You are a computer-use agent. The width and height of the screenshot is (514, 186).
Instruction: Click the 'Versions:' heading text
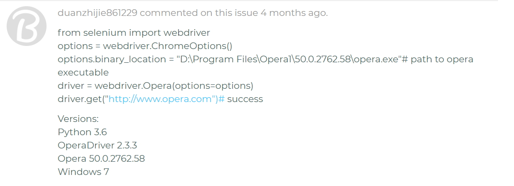point(78,119)
